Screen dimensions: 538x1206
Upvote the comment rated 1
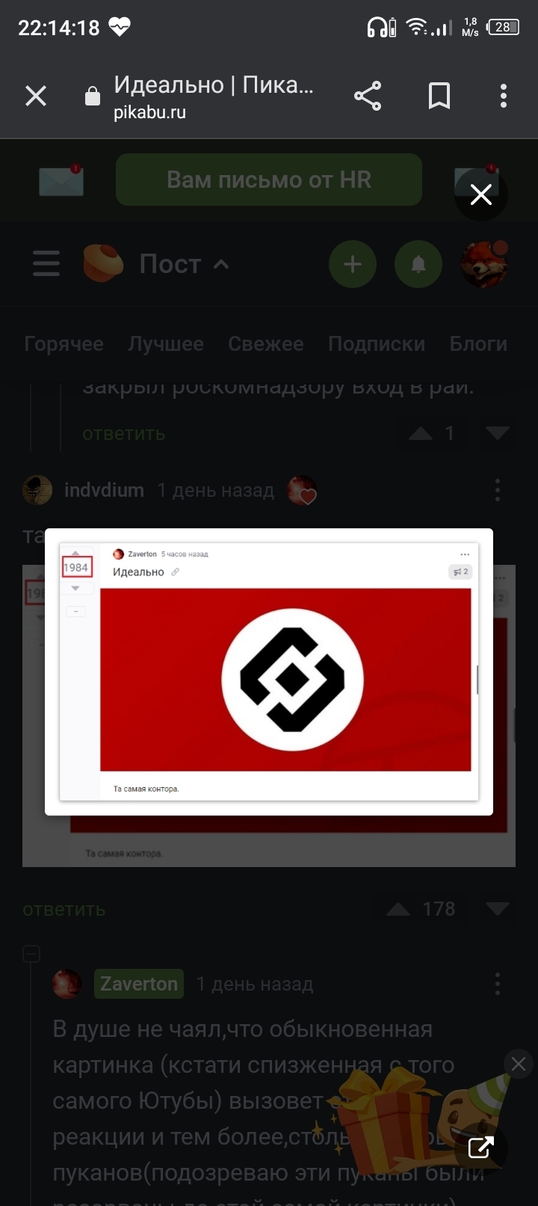click(421, 433)
